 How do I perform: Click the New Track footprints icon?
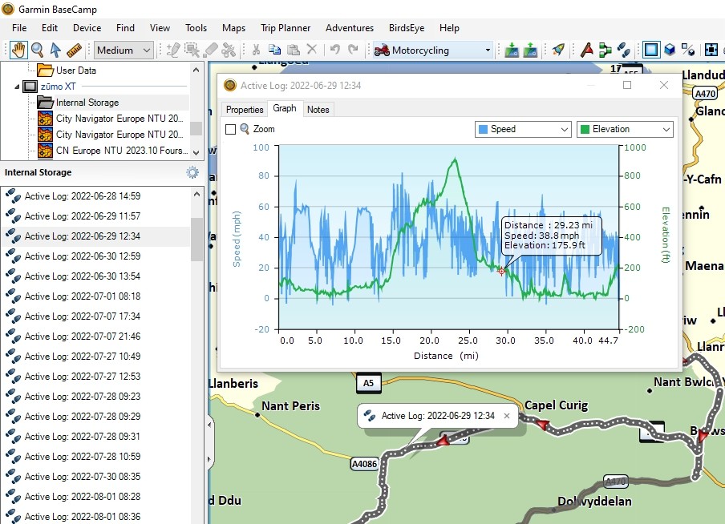[x=624, y=50]
